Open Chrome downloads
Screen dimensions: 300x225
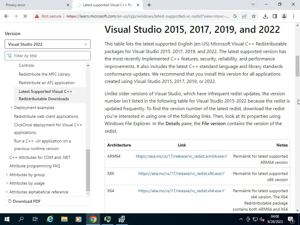point(265,16)
